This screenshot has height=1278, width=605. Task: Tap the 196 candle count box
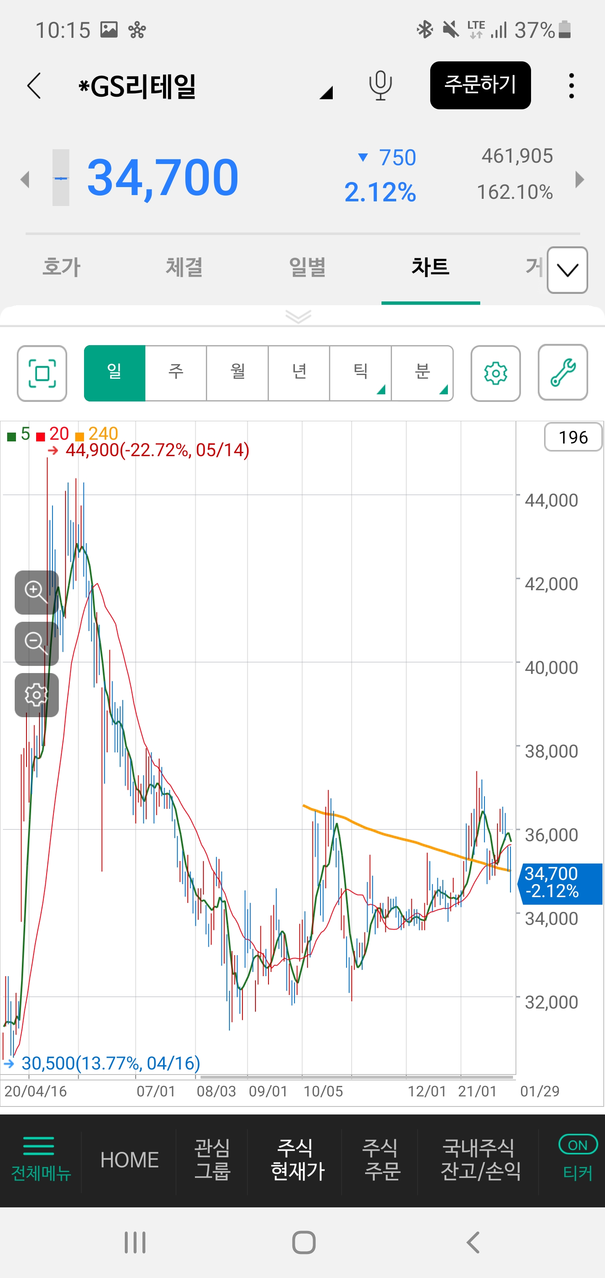pyautogui.click(x=574, y=437)
